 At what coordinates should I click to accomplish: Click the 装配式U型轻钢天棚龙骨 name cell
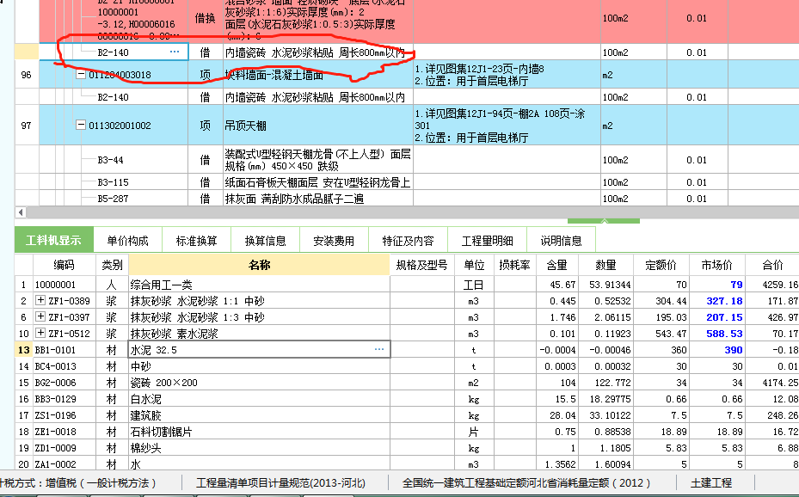(x=318, y=160)
